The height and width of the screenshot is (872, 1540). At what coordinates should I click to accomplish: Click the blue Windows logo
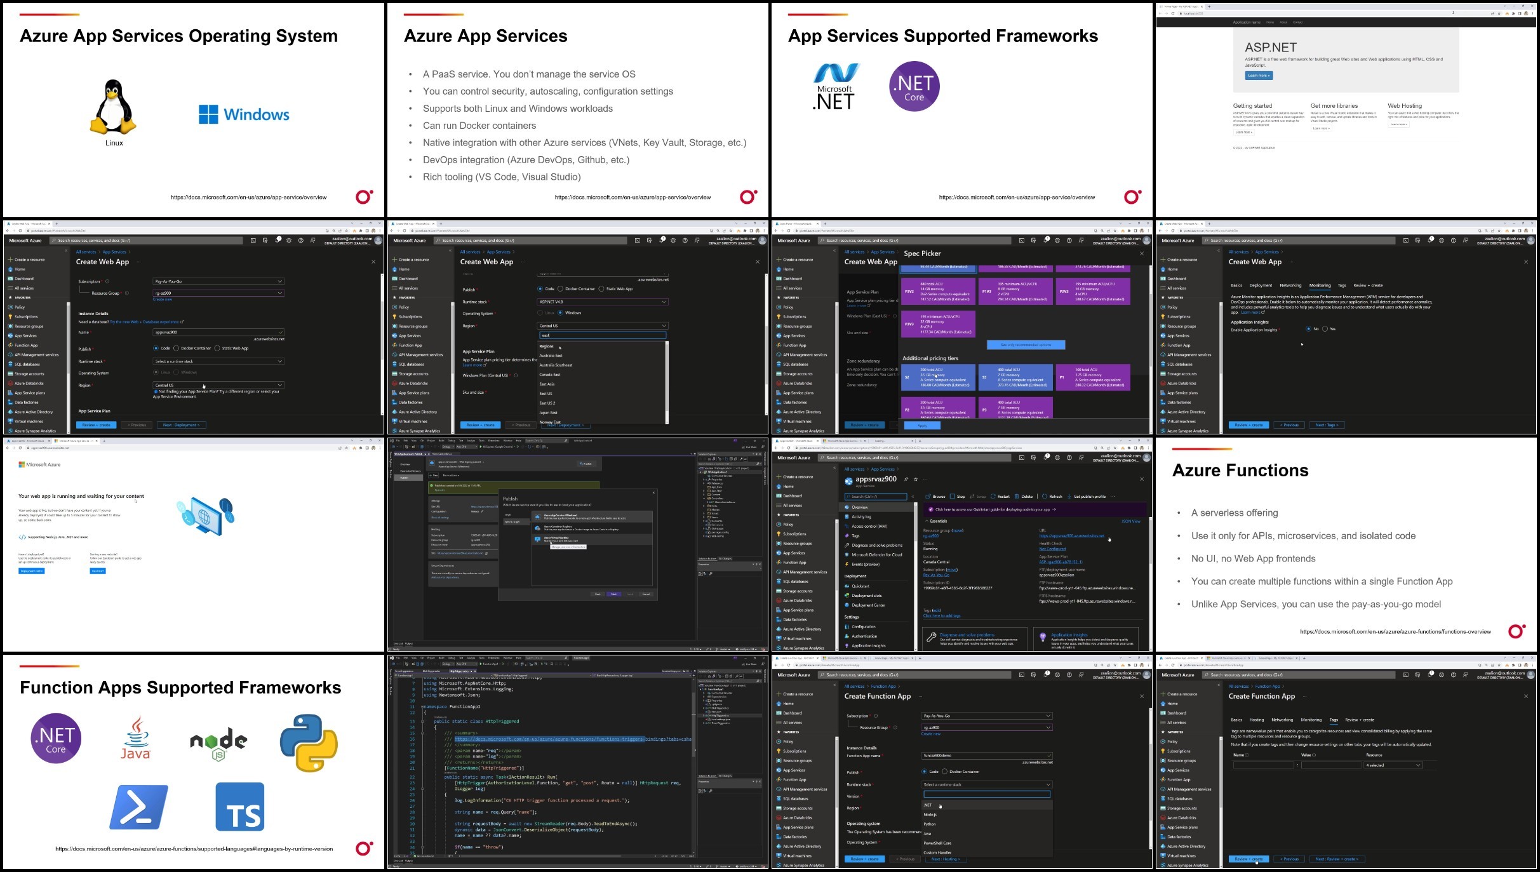(x=244, y=114)
